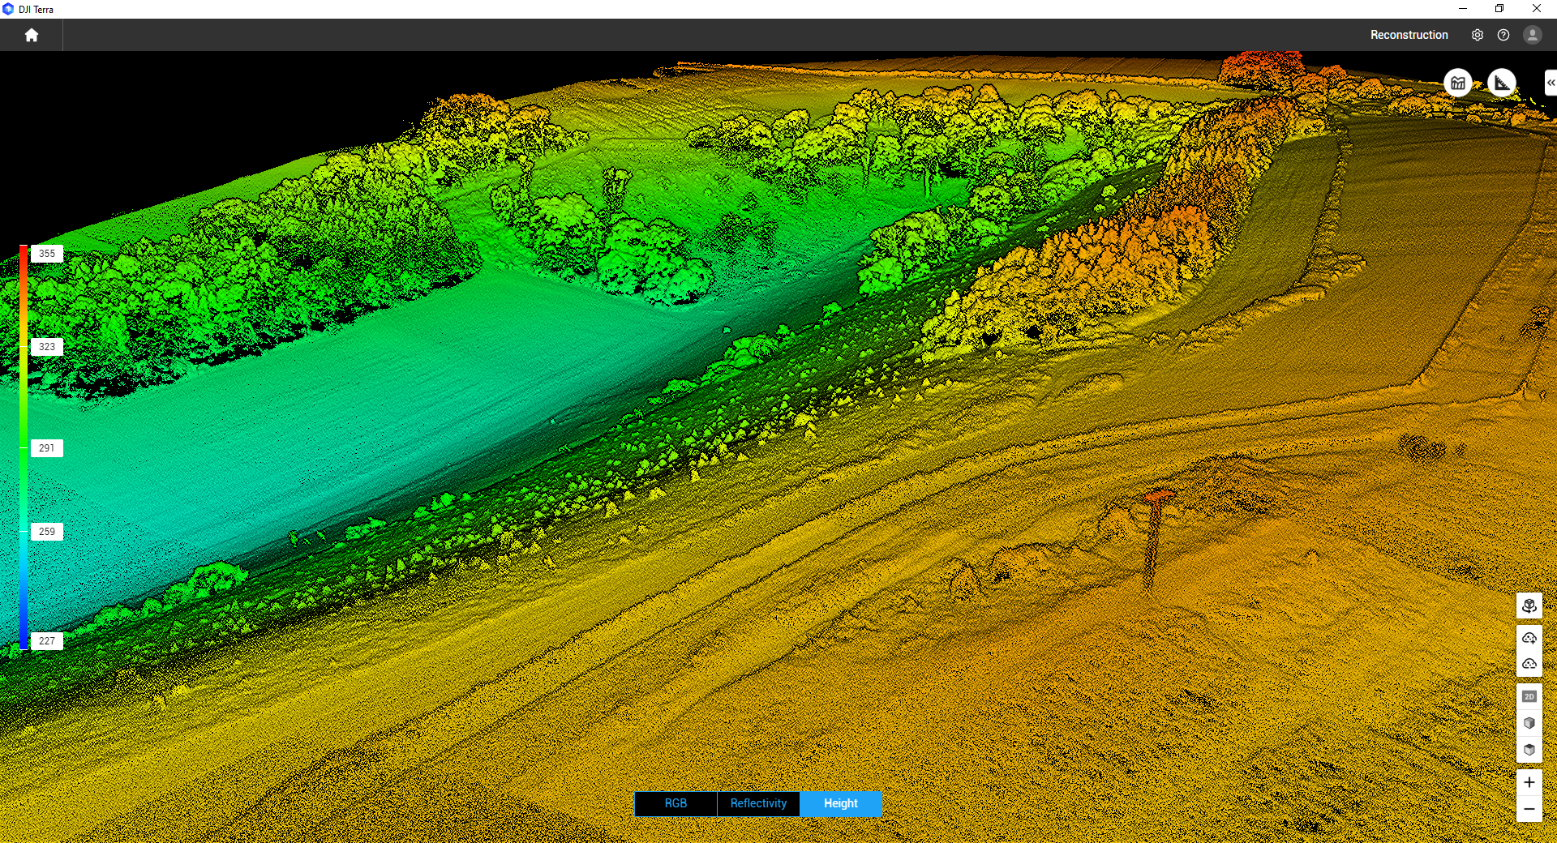The height and width of the screenshot is (843, 1557).
Task: Click the height color scale bar
Action: (24, 446)
